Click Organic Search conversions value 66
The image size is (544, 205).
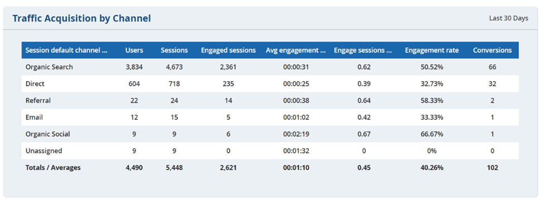coord(492,67)
